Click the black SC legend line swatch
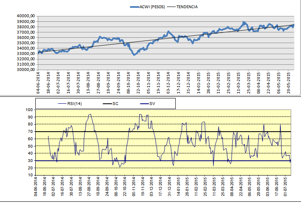301x203 pixels. pyautogui.click(x=107, y=104)
